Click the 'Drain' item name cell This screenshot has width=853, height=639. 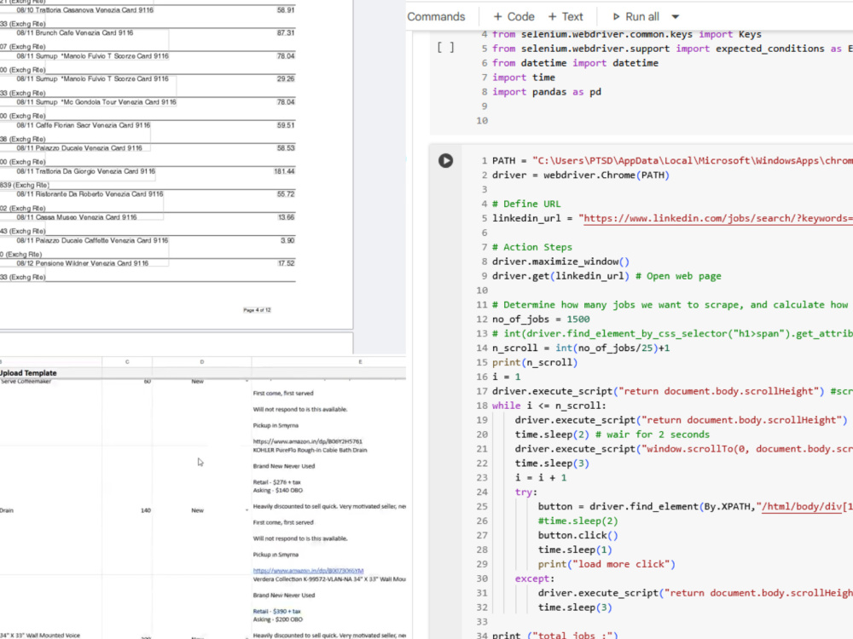tap(7, 510)
